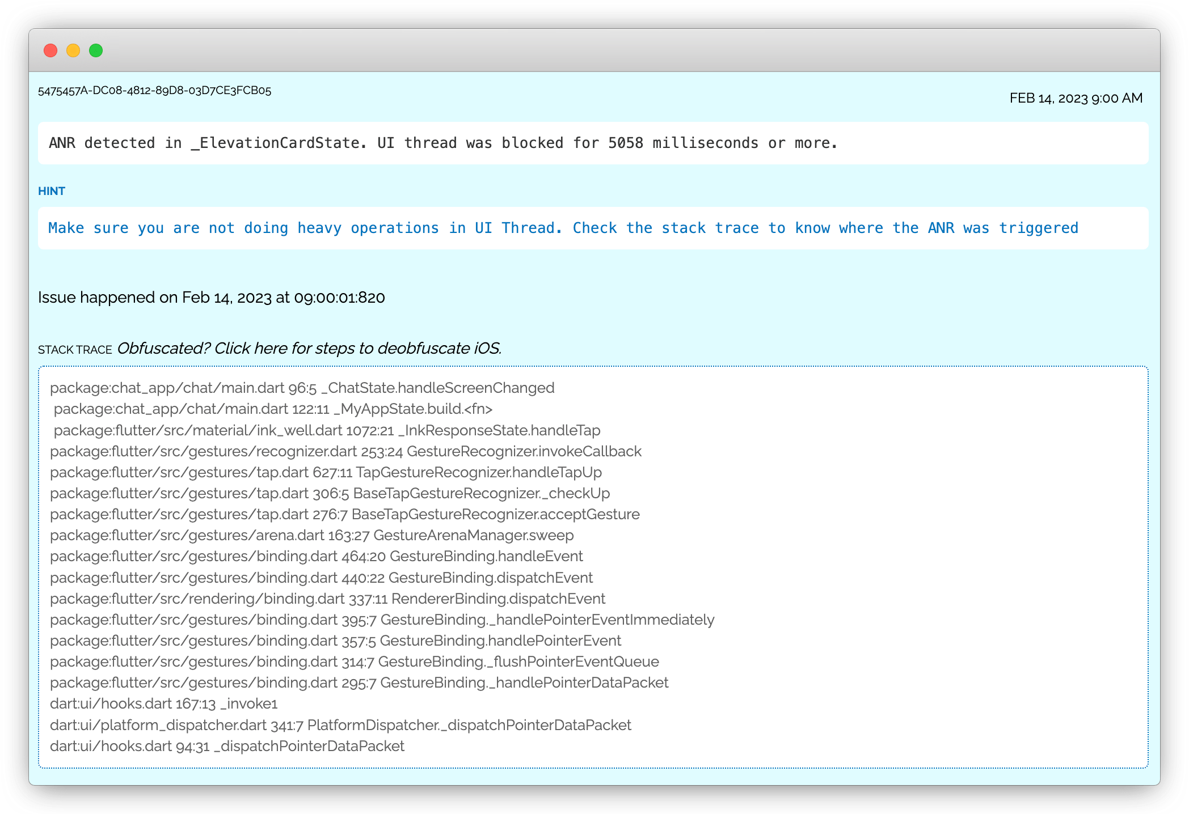Click the HINT section label
Image resolution: width=1189 pixels, height=814 pixels.
(x=52, y=191)
